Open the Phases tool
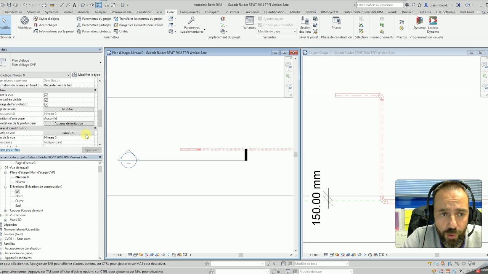 tap(336, 23)
